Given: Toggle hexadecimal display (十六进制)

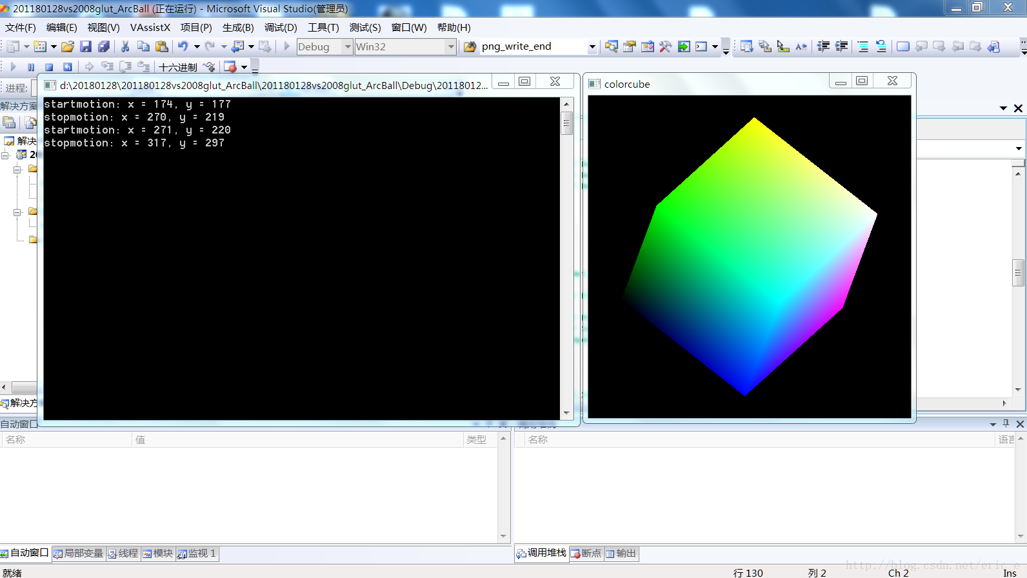Looking at the screenshot, I should [x=178, y=67].
